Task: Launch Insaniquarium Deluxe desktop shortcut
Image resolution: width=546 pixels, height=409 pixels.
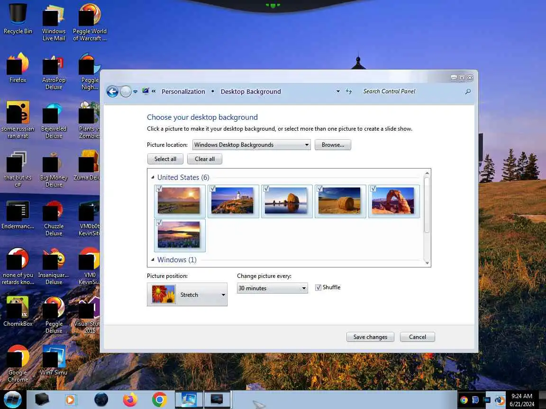Action: click(54, 267)
